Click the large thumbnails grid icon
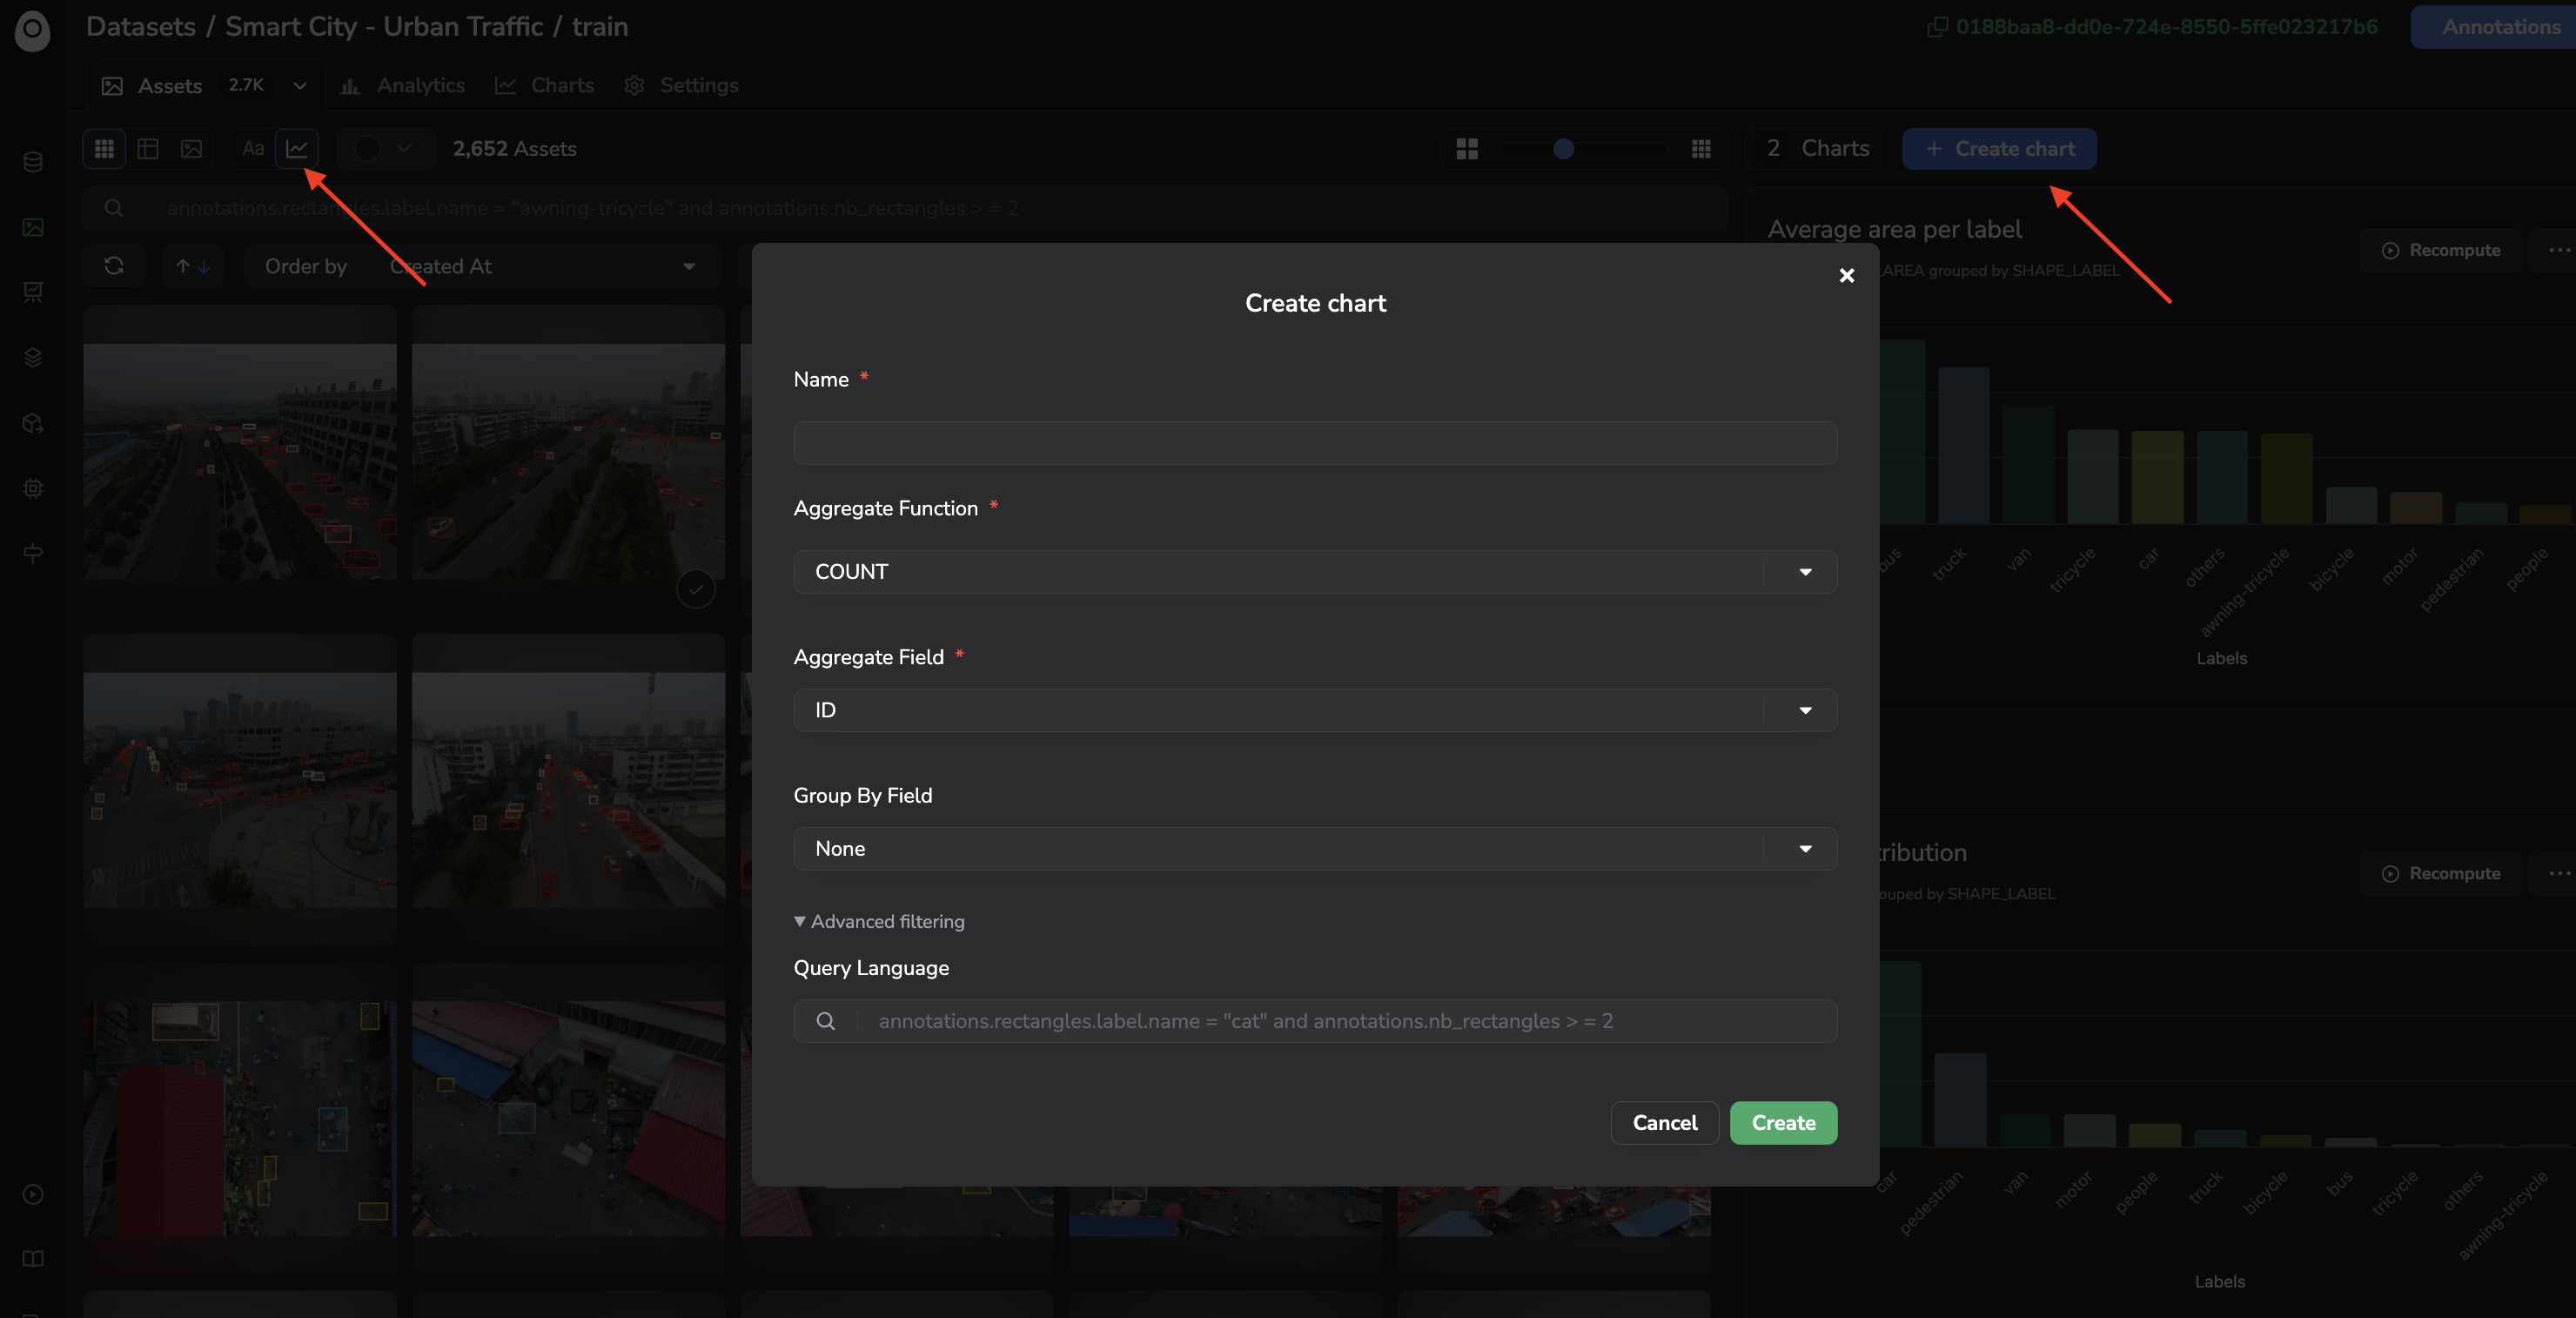Image resolution: width=2576 pixels, height=1318 pixels. pos(1467,149)
